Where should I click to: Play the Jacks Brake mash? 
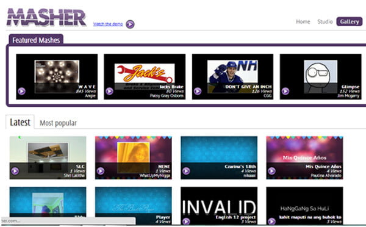[109, 91]
